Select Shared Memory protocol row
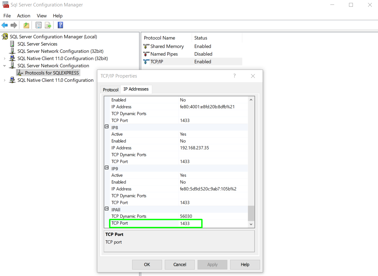 pyautogui.click(x=192, y=46)
